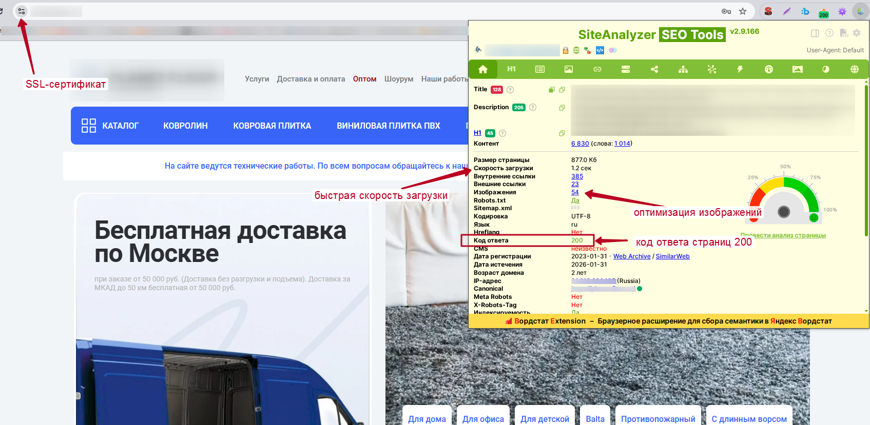Open the server info tab icon
The image size is (870, 425).
626,69
